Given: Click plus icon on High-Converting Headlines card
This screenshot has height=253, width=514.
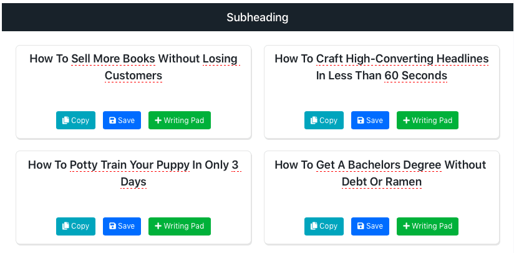Looking at the screenshot, I should [x=406, y=121].
